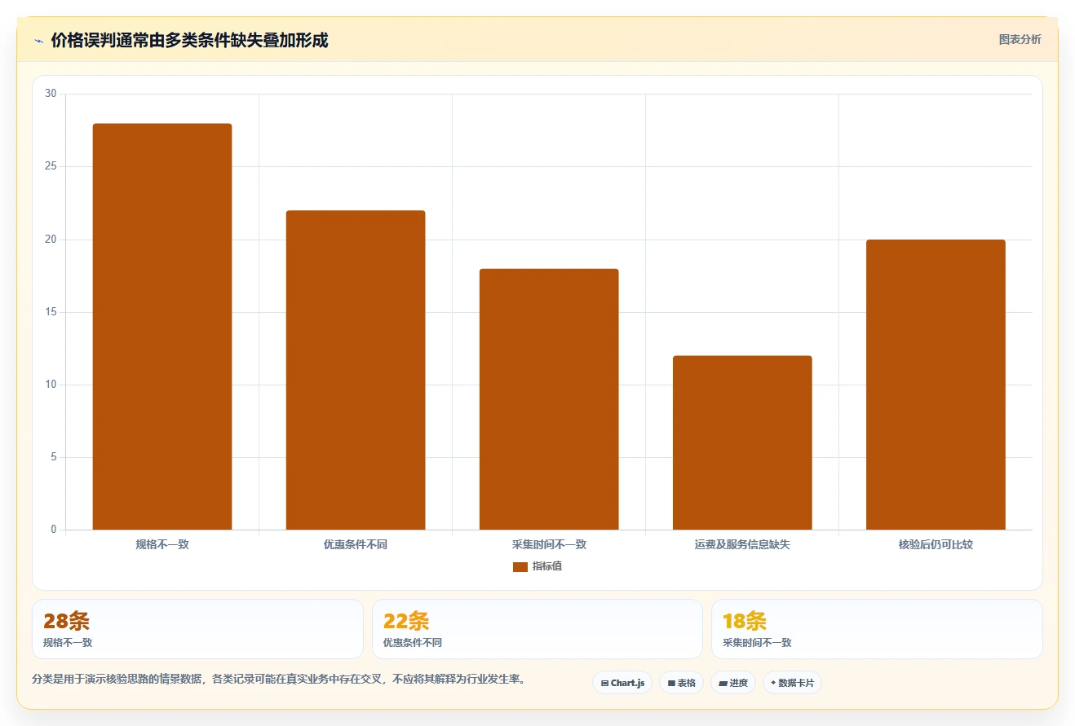
Task: Click the 22条 data card value
Action: click(406, 621)
